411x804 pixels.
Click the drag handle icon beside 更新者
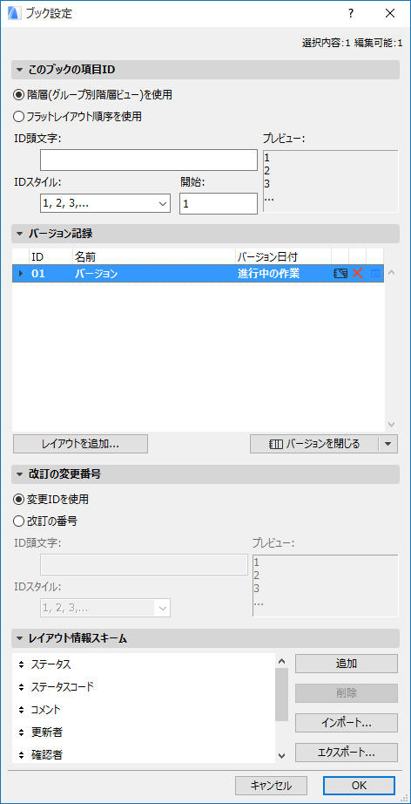pos(21,732)
